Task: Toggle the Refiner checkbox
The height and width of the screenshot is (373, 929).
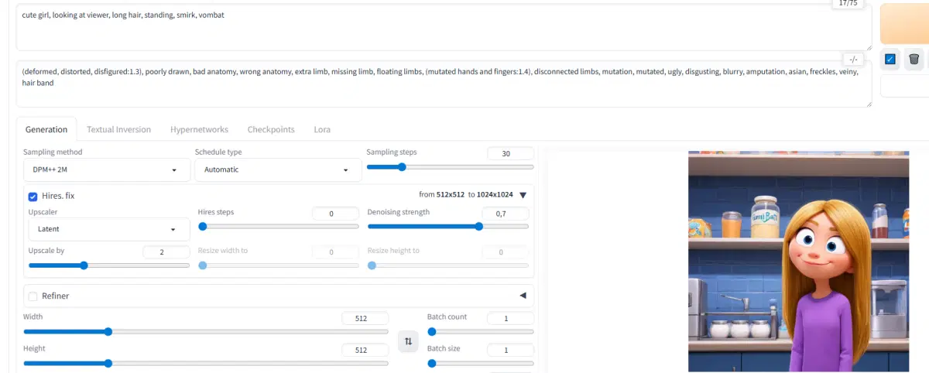Action: click(33, 296)
